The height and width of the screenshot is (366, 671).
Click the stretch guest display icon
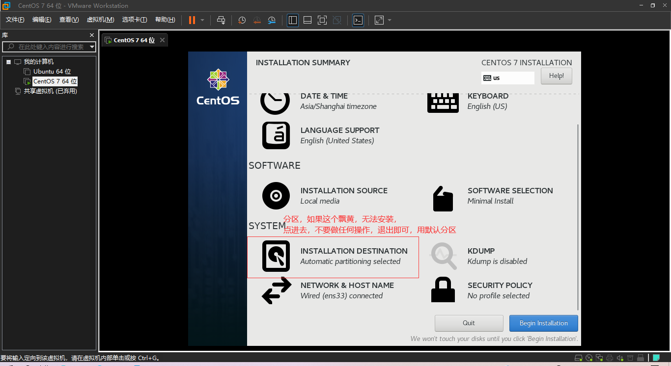[x=379, y=20]
